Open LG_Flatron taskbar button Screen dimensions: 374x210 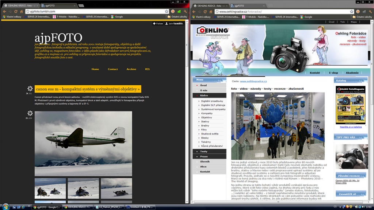108,207
